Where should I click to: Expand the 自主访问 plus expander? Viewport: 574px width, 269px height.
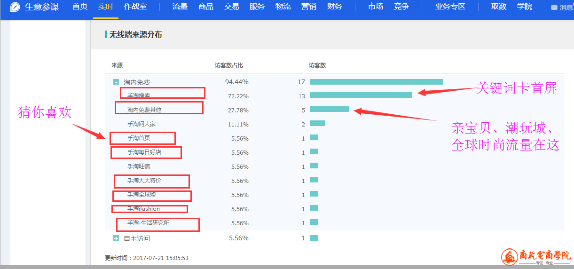[x=116, y=238]
